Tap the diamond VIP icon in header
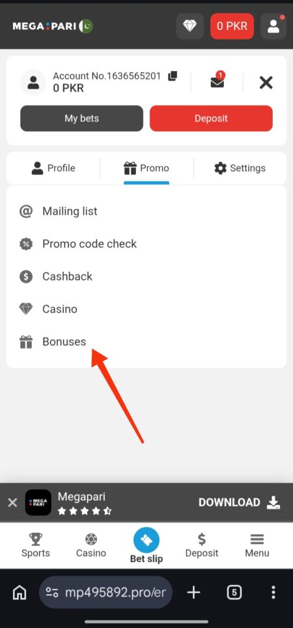 pyautogui.click(x=190, y=26)
